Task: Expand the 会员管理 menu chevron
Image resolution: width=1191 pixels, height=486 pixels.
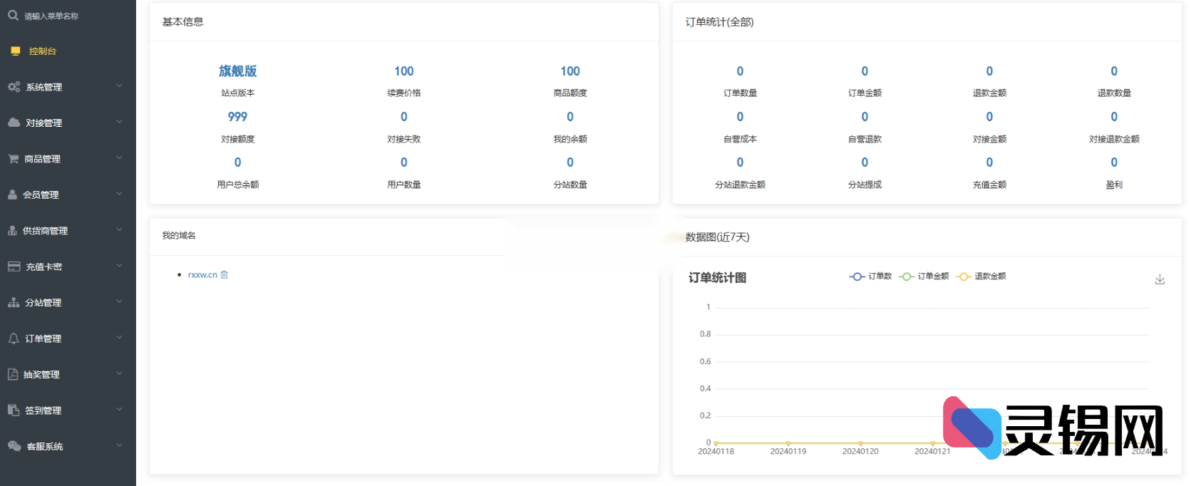Action: click(119, 194)
